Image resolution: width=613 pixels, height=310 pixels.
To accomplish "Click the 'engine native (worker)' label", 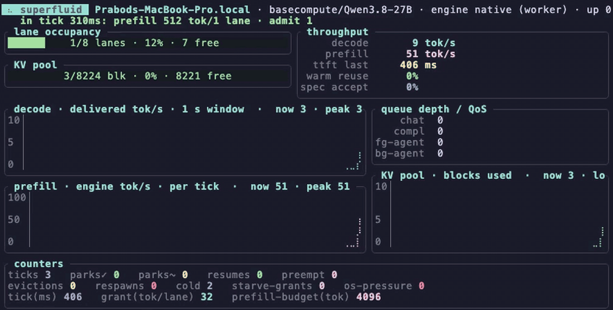I will (x=499, y=9).
